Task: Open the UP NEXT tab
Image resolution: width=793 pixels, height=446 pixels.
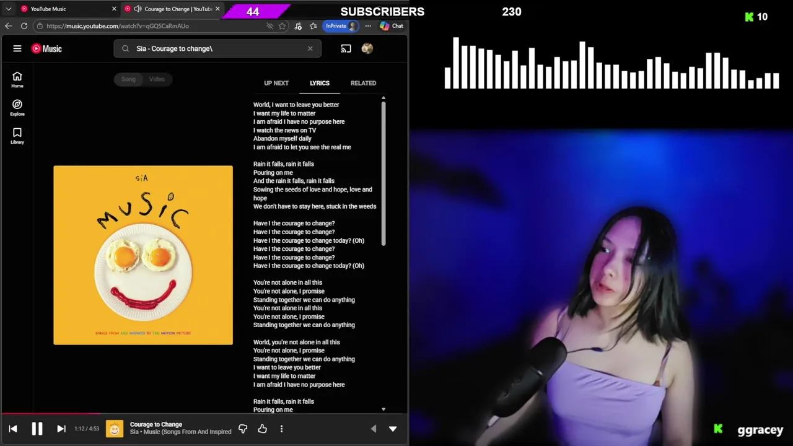Action: pyautogui.click(x=276, y=83)
